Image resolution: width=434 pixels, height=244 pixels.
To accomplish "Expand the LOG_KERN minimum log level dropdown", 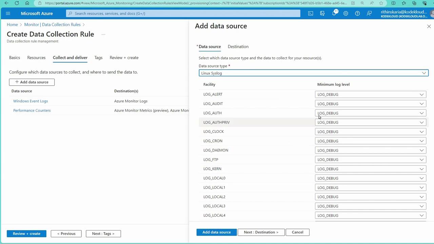I will (x=370, y=169).
